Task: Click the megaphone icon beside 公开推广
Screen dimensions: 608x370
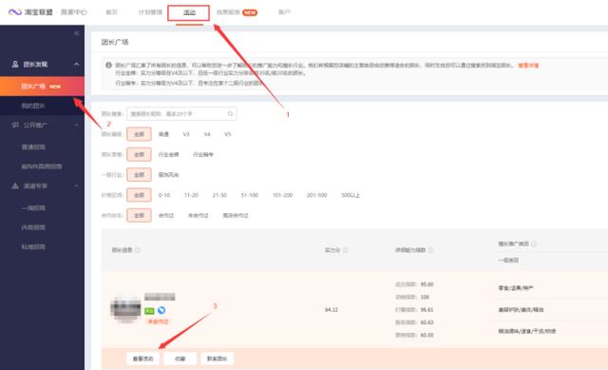Action: pyautogui.click(x=15, y=125)
